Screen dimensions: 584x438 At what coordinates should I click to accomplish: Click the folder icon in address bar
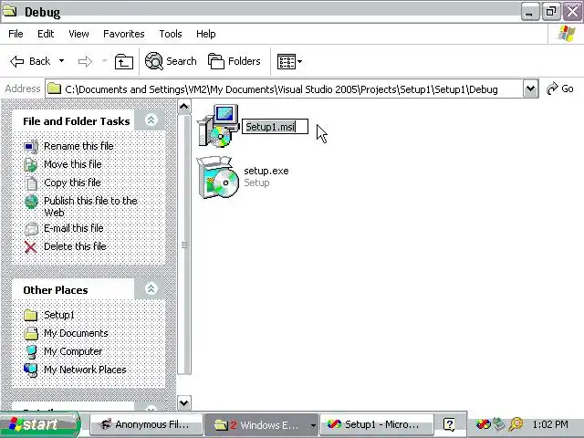(x=55, y=89)
